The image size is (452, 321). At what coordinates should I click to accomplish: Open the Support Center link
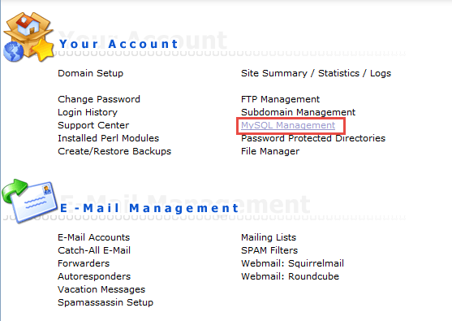[x=93, y=125]
